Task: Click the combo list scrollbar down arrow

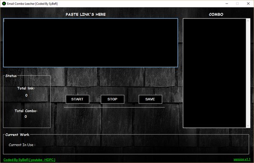Action: [248, 126]
